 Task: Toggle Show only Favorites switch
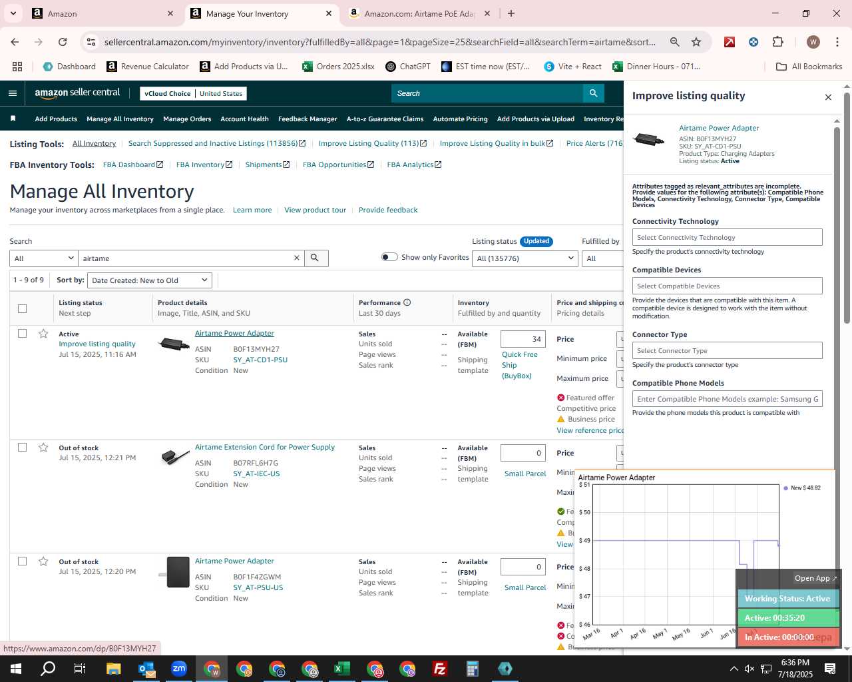389,257
